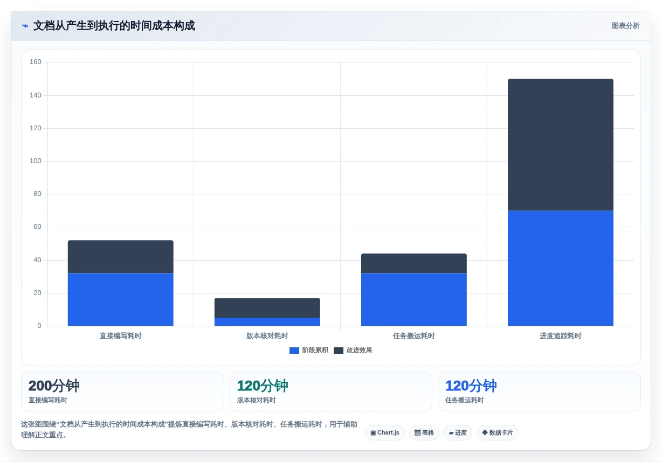Click the 160 y-axis tick label
Viewport: 662px width, 462px height.
(36, 62)
